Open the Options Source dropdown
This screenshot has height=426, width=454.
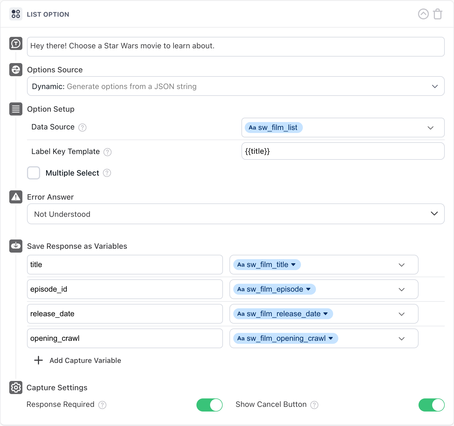click(236, 86)
